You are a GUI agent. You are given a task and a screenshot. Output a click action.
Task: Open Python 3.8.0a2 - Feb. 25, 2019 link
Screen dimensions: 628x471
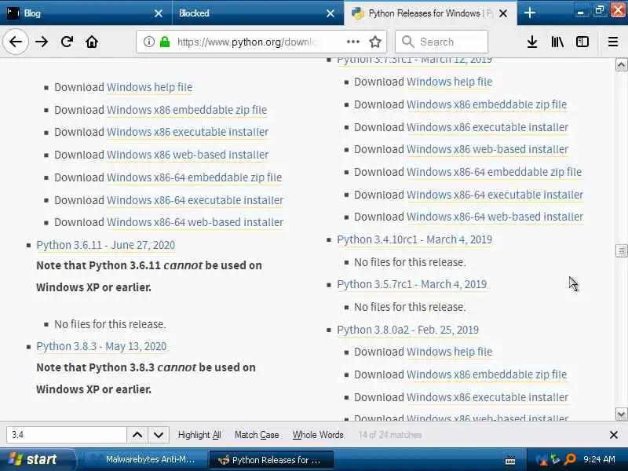click(407, 330)
